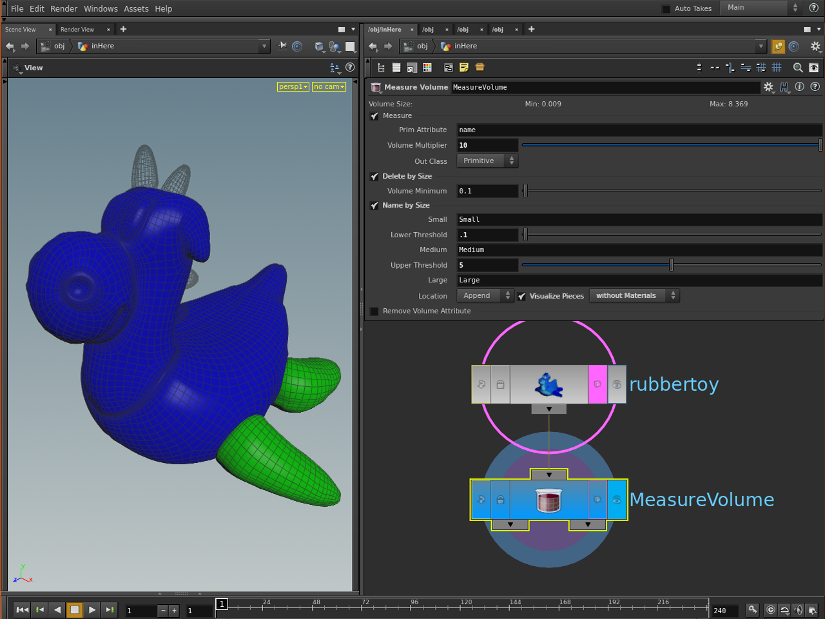The width and height of the screenshot is (825, 619).
Task: Click the sticky note icon in network toolbar
Action: (x=463, y=68)
